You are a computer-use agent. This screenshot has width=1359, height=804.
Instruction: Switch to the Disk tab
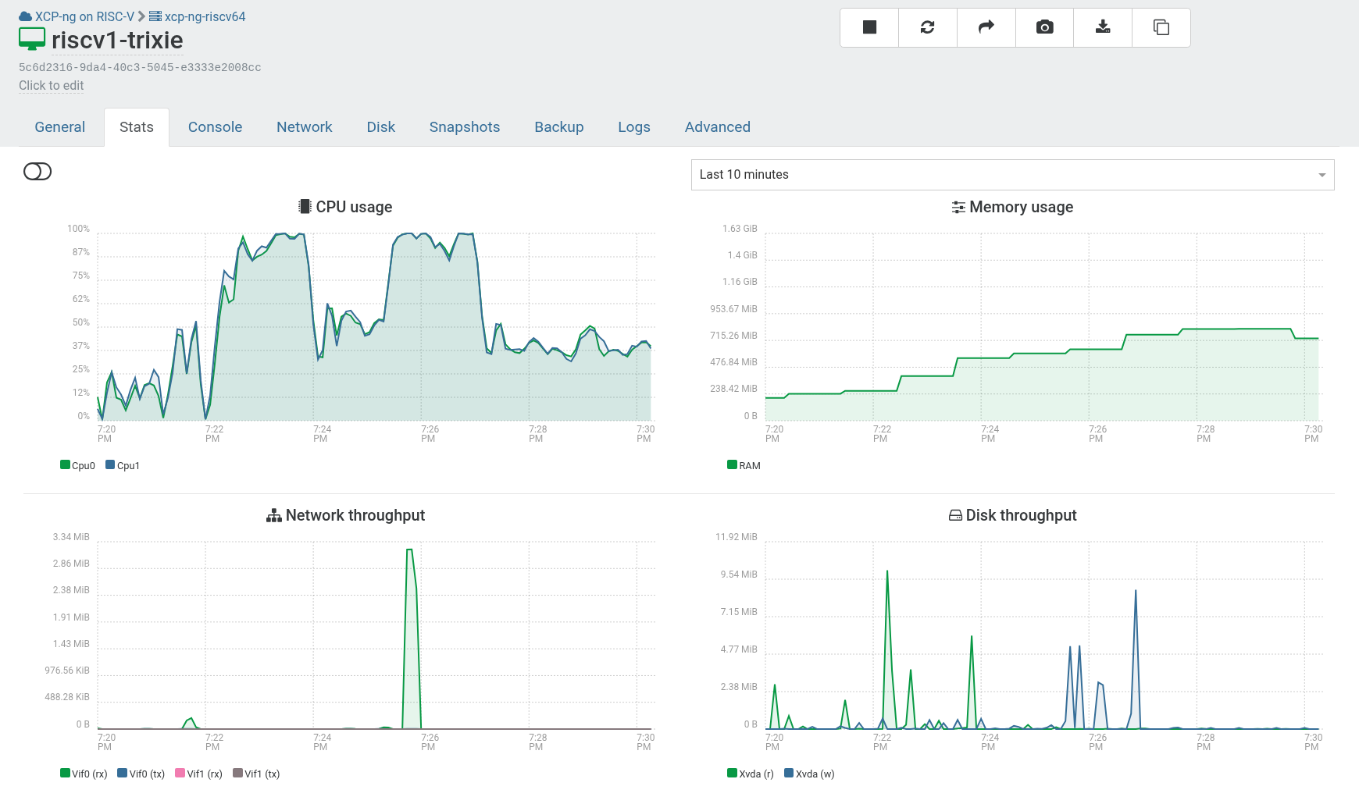tap(381, 127)
